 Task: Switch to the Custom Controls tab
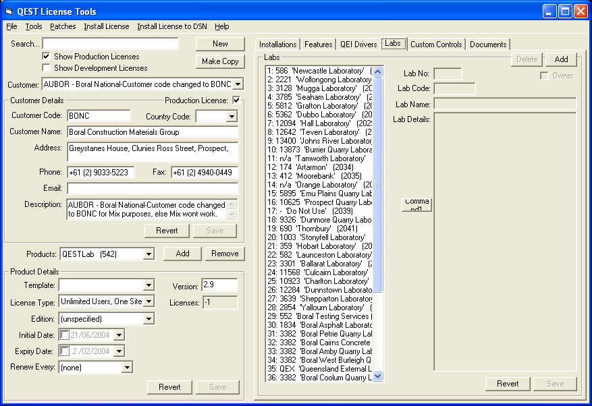click(436, 45)
